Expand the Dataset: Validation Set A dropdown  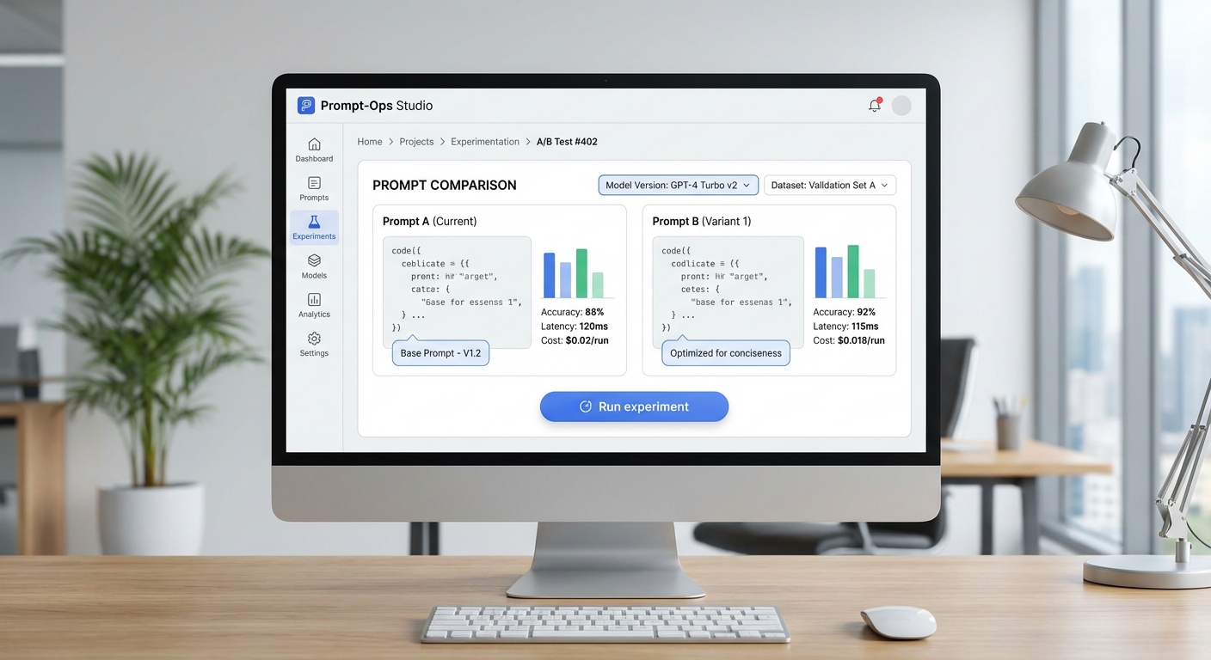tap(829, 186)
